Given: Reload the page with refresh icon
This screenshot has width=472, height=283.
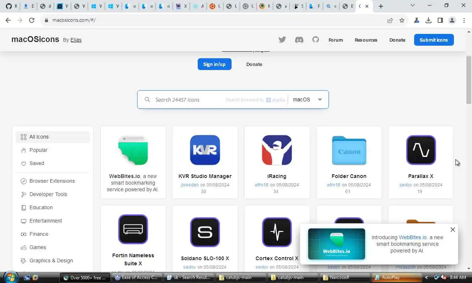Looking at the screenshot, I should [x=32, y=20].
